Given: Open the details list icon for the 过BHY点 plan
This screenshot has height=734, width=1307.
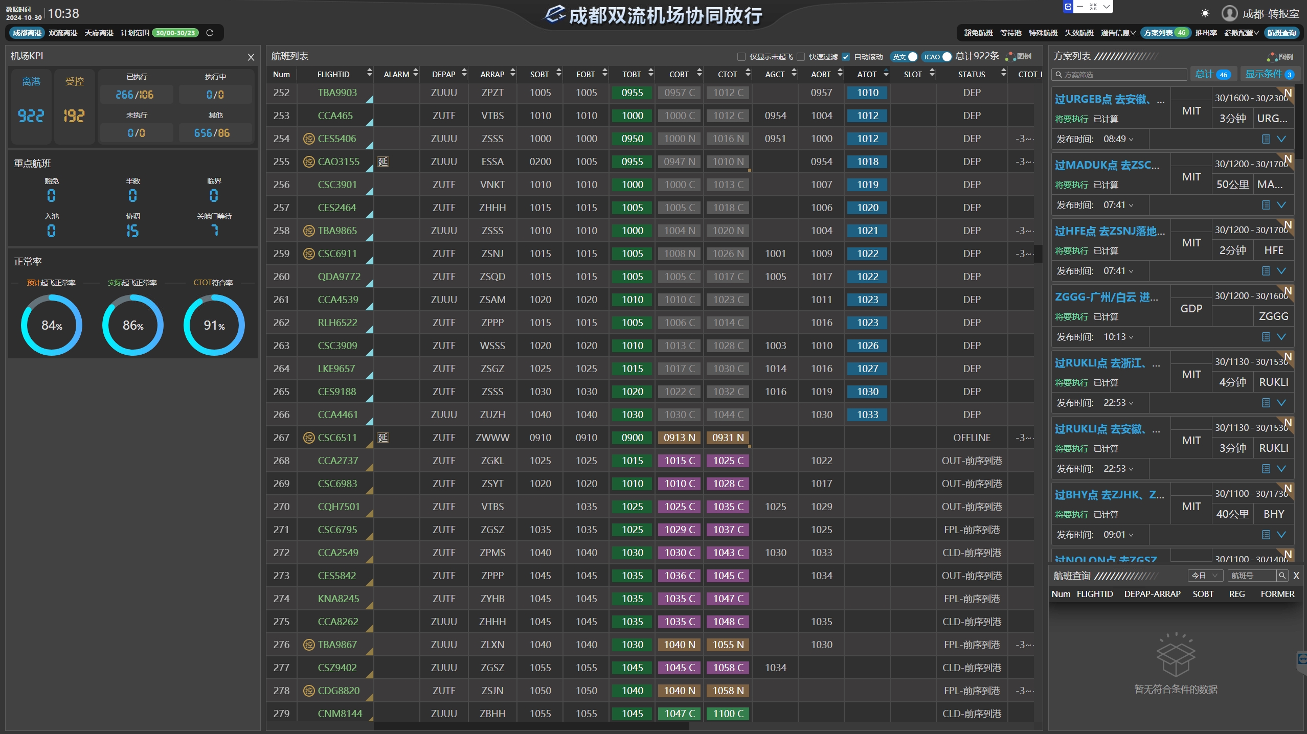Looking at the screenshot, I should (x=1266, y=535).
